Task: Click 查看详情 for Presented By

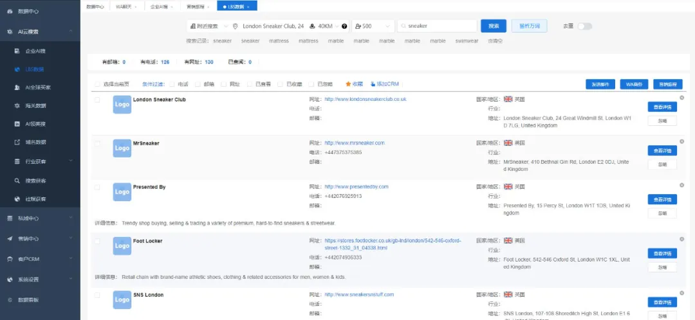Action: coord(662,199)
